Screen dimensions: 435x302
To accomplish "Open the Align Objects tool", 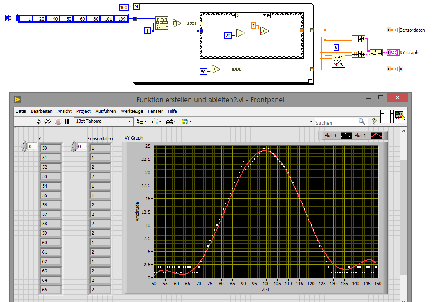I will coord(142,121).
